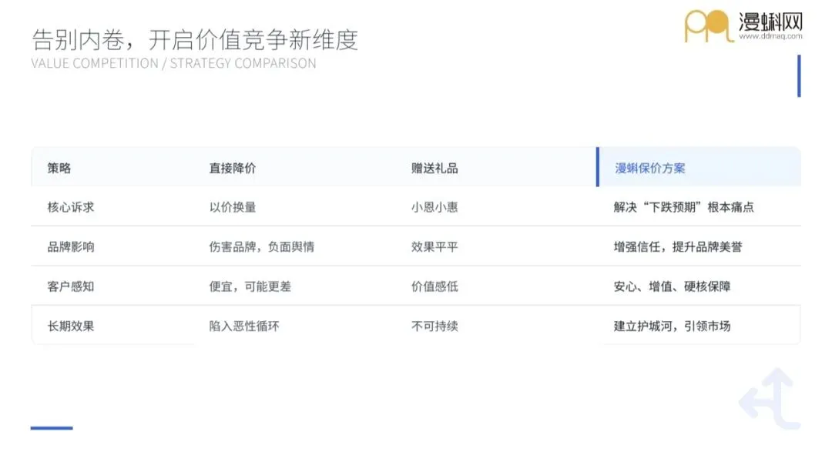
Task: Click the 增强信任，提升品牌美誉 cell
Action: click(x=678, y=247)
